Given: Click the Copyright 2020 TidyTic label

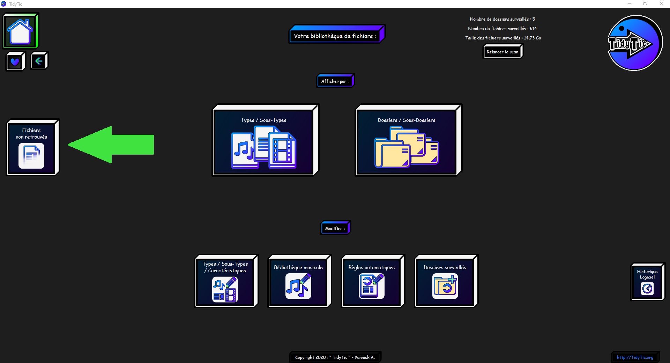Looking at the screenshot, I should [x=335, y=357].
